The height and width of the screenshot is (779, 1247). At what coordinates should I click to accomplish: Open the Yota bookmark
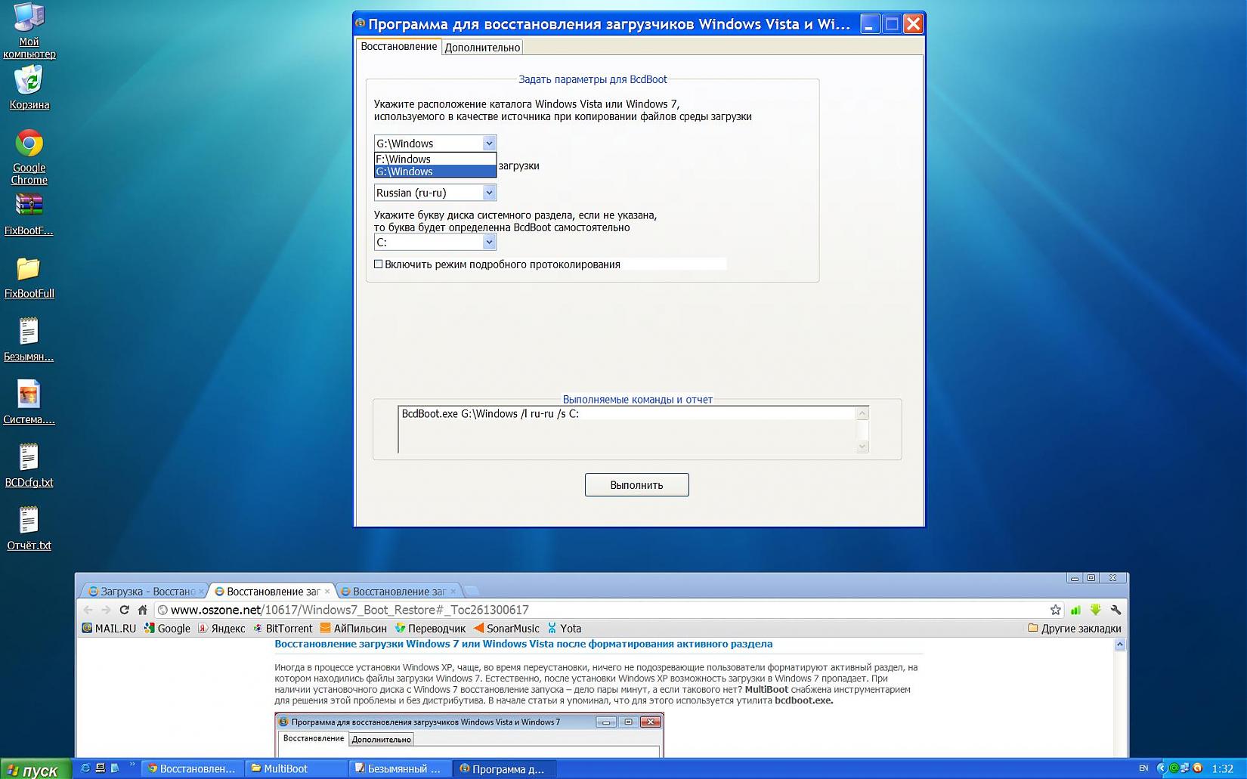pos(565,628)
